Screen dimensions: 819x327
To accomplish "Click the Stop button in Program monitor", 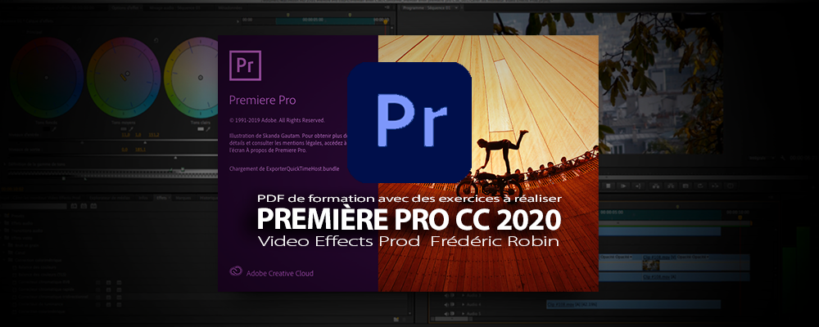I will [608, 186].
